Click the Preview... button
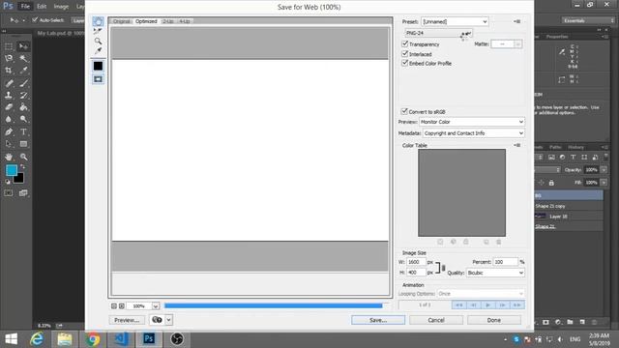The width and height of the screenshot is (619, 348). pyautogui.click(x=127, y=320)
